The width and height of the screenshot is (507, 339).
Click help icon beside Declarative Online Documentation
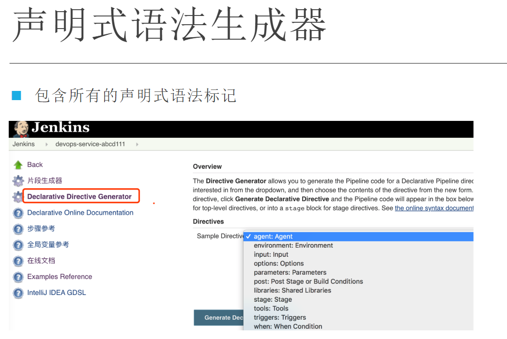[18, 213]
